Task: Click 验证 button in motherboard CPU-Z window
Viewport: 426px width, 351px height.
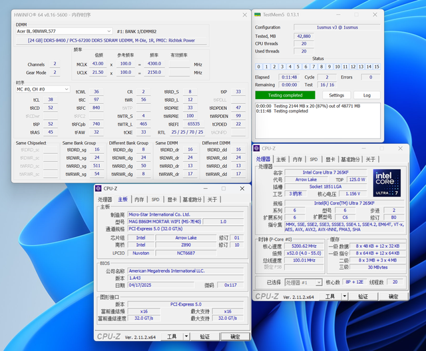Action: (204, 336)
